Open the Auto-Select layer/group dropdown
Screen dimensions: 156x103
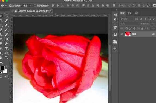(x=27, y=5)
